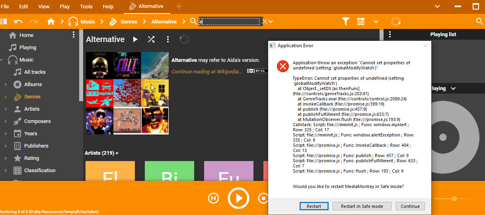Shuffle the Alternative genre tracks
485x215 pixels.
(x=151, y=39)
